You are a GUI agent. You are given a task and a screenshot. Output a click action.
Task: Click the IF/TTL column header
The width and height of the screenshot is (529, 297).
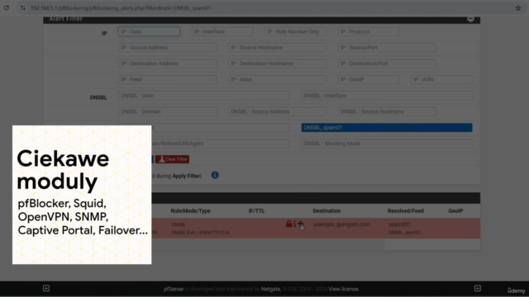click(x=256, y=211)
